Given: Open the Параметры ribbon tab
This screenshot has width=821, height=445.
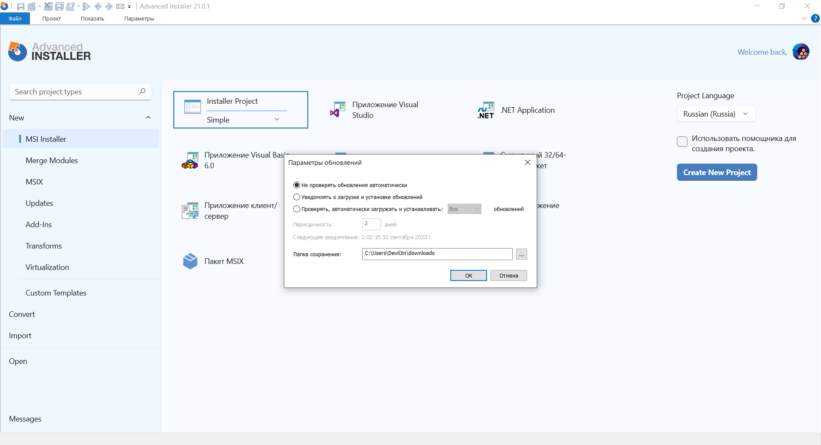Looking at the screenshot, I should [x=139, y=18].
